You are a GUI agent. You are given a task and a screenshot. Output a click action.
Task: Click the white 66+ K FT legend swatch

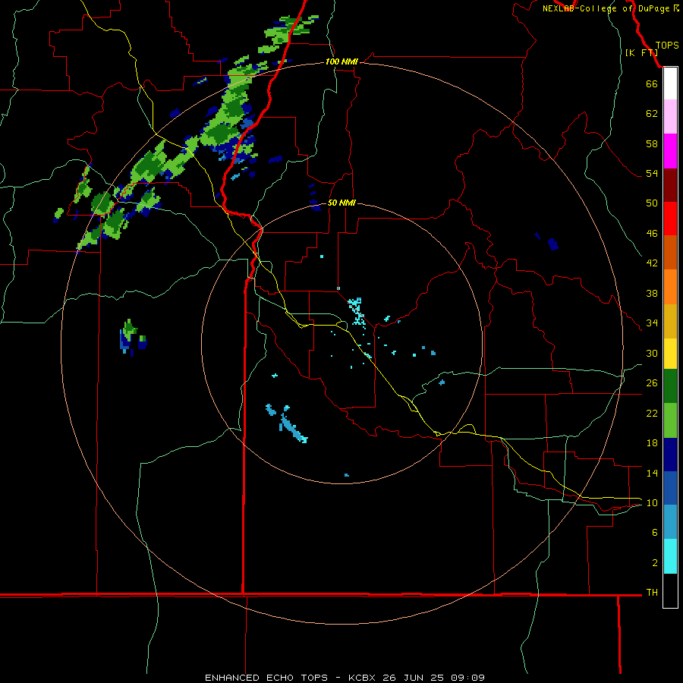click(x=670, y=83)
